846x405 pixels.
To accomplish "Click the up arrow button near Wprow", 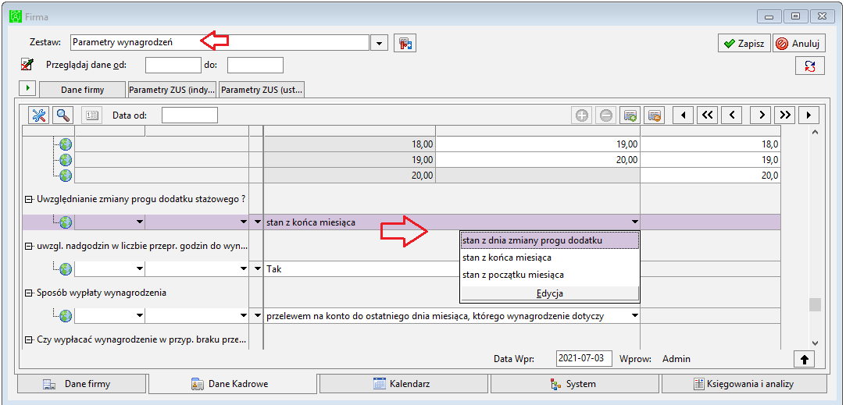I will click(x=805, y=359).
